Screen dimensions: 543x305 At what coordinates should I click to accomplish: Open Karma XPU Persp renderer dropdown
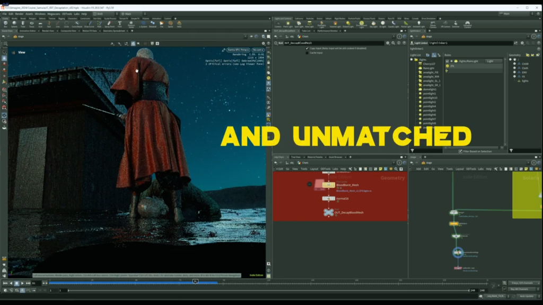(x=238, y=50)
